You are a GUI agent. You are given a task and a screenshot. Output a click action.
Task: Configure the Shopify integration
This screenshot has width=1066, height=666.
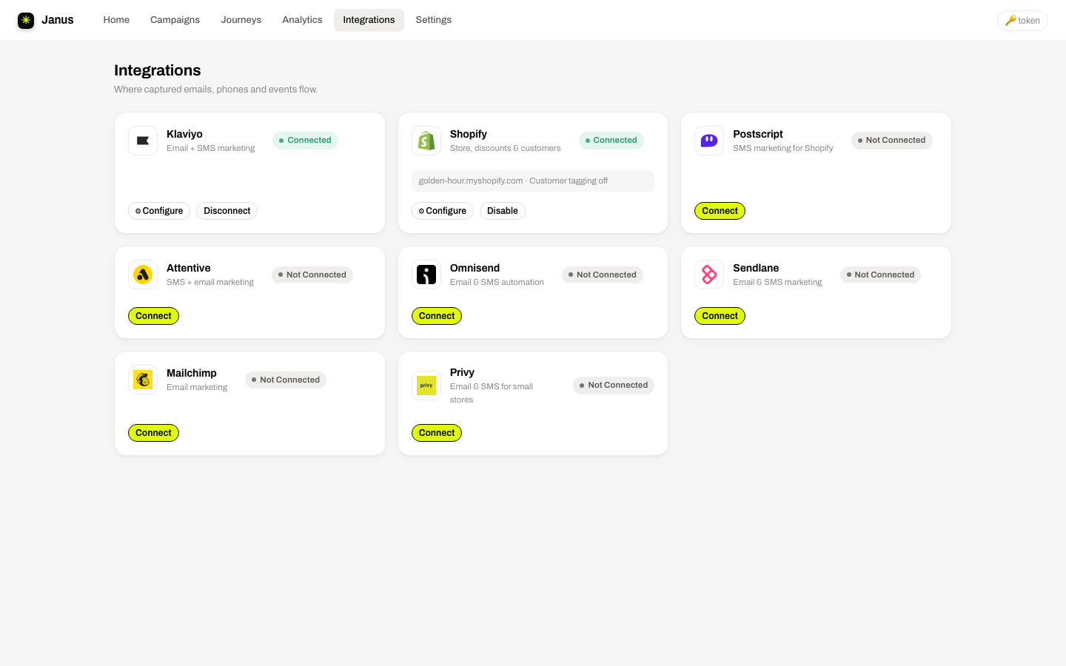click(x=443, y=211)
